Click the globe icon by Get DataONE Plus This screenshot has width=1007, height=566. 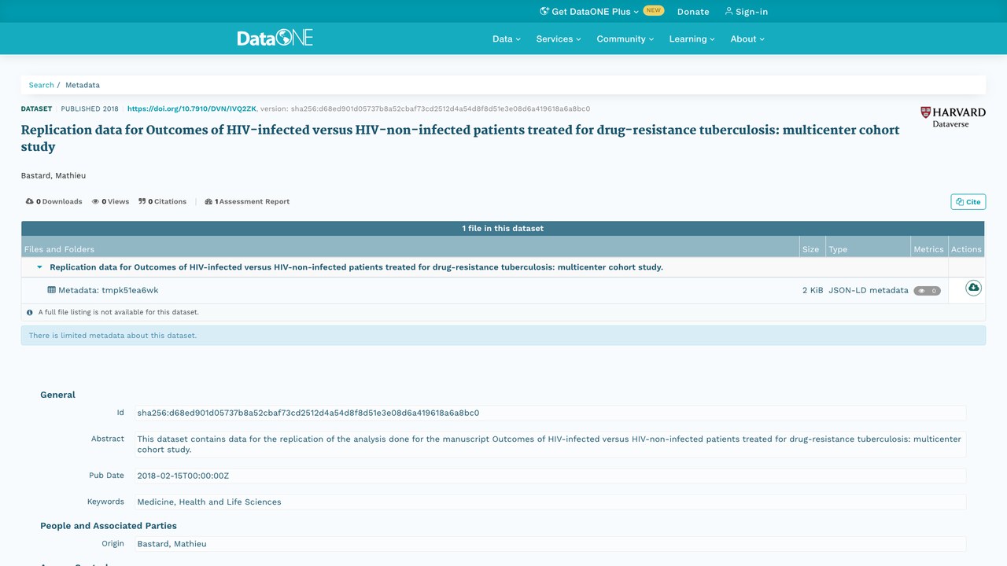click(544, 11)
